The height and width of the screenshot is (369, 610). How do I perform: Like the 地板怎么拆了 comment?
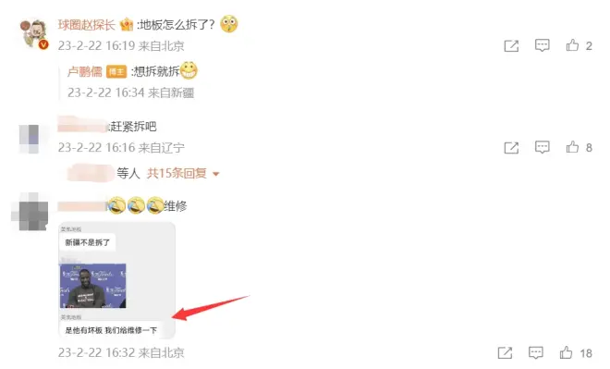[x=572, y=45]
